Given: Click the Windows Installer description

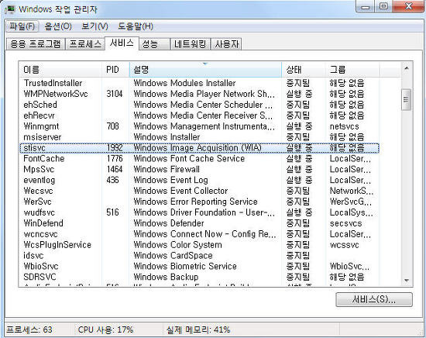Looking at the screenshot, I should pos(167,136).
